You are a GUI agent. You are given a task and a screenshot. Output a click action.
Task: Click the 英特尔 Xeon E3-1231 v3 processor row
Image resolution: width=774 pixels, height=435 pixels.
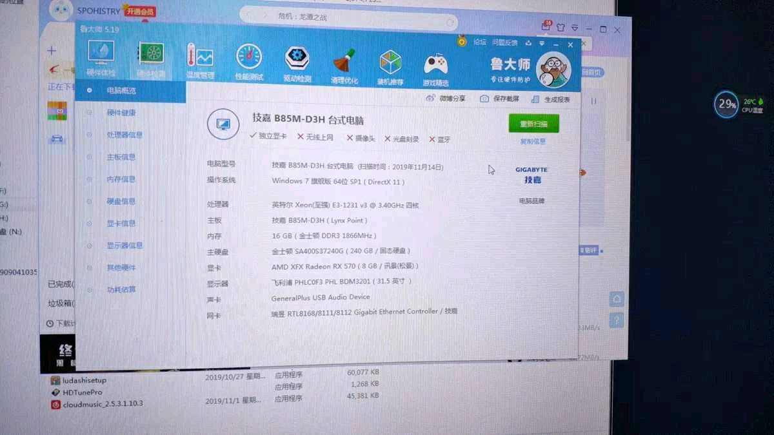[345, 205]
